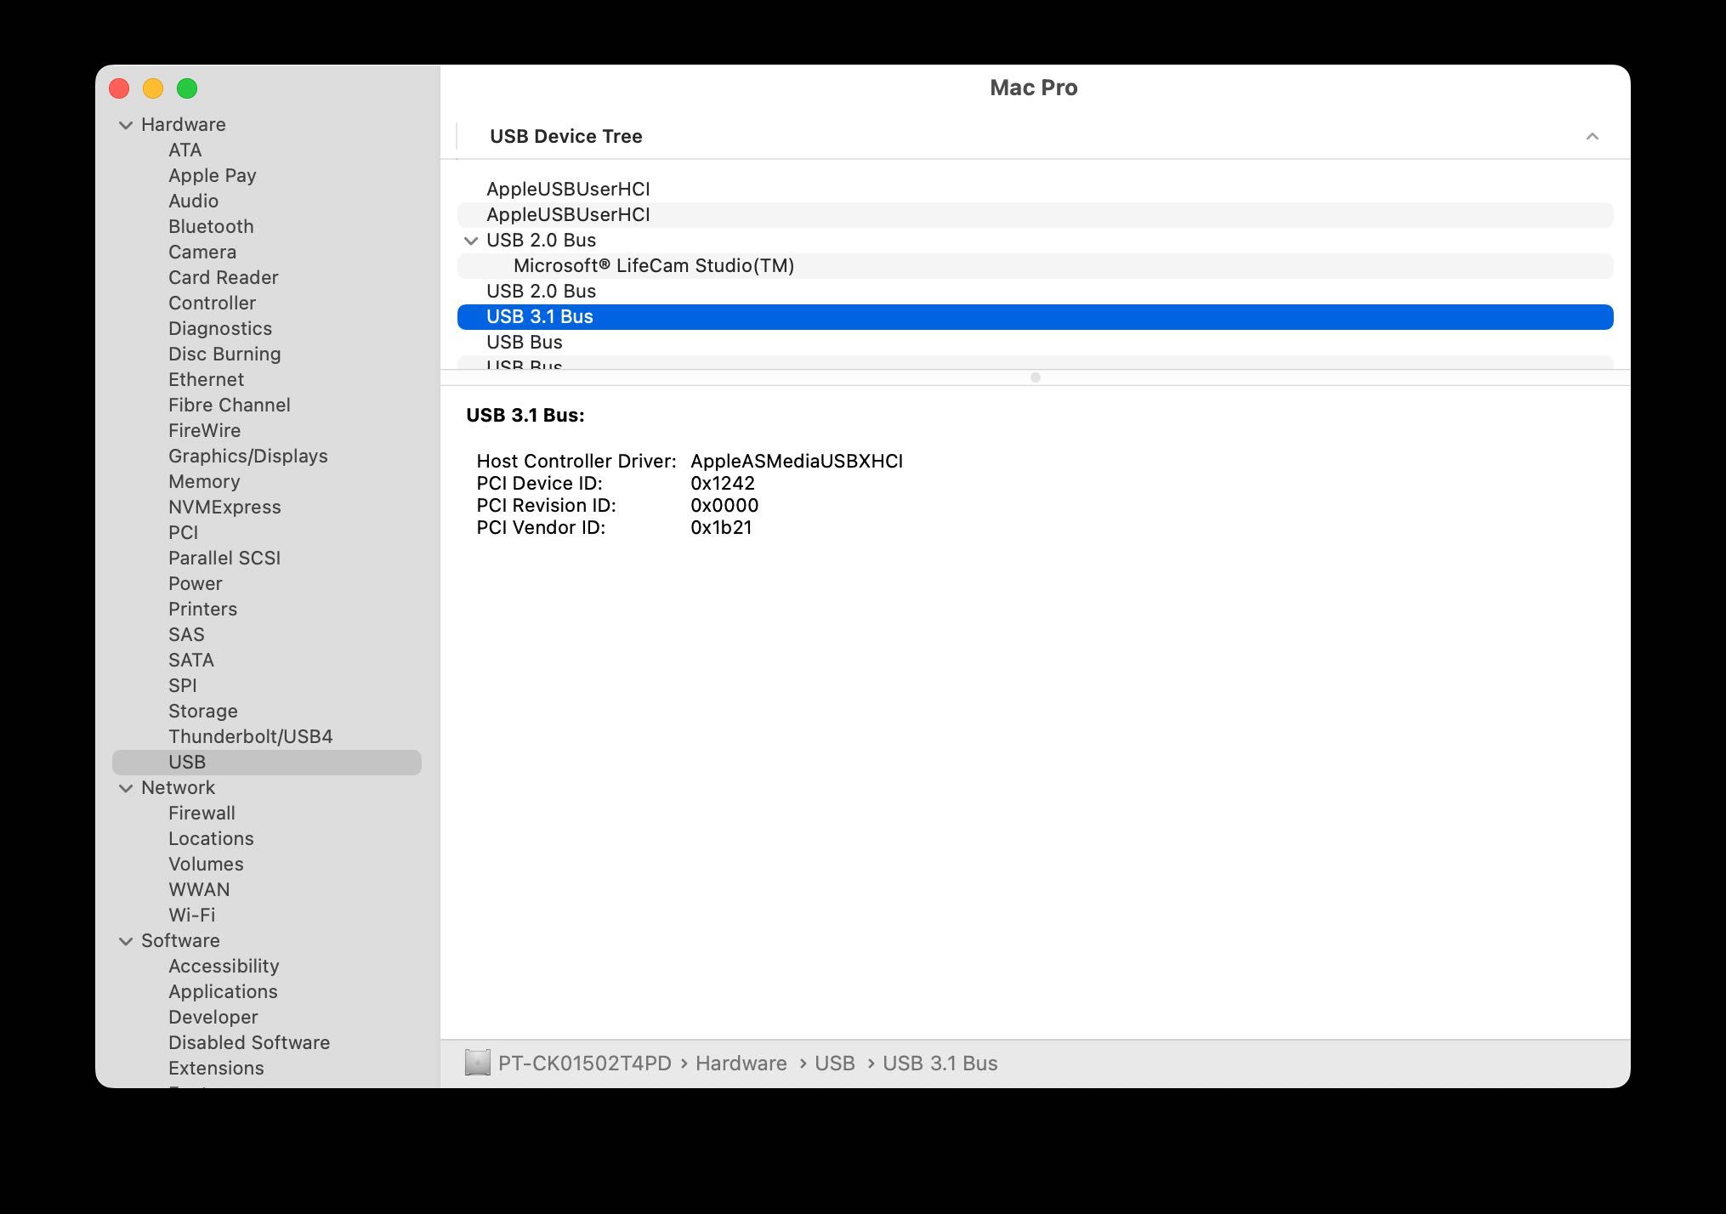Click the Hardware category in sidebar
1726x1214 pixels.
coord(183,123)
